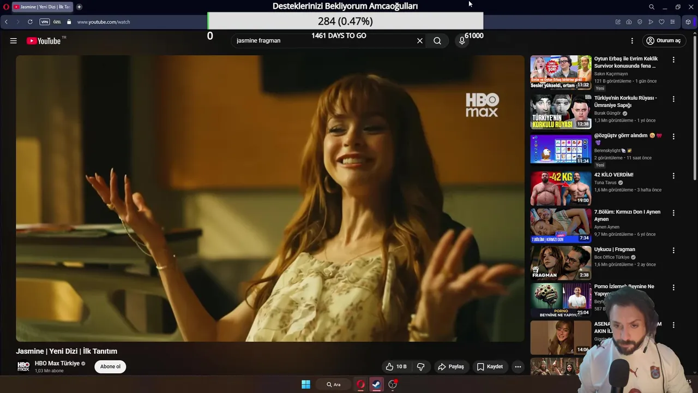Image resolution: width=698 pixels, height=393 pixels.
Task: Open Opera Easy Setup sliders icon
Action: coord(672,22)
